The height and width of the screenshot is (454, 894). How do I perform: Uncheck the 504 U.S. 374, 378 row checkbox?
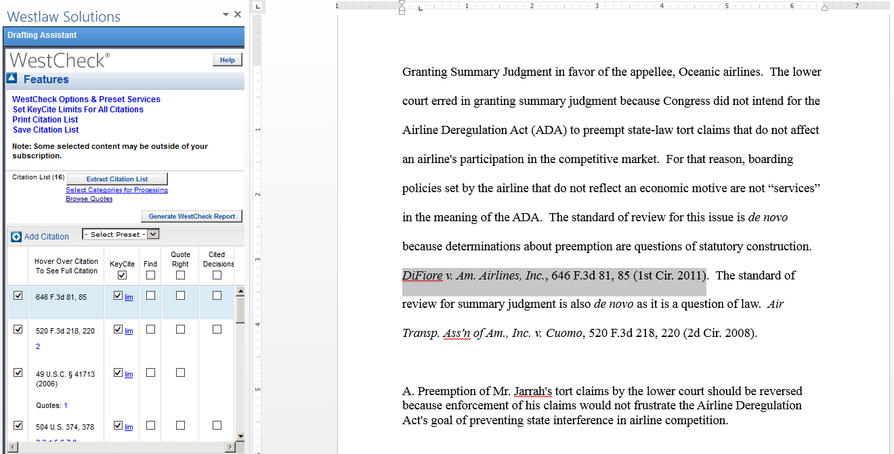pyautogui.click(x=18, y=425)
